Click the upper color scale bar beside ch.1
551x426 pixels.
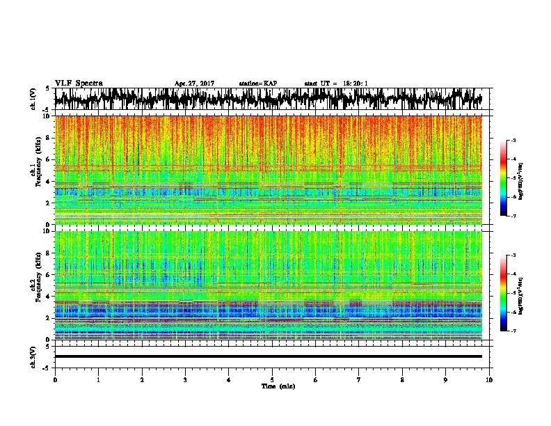[x=504, y=178]
